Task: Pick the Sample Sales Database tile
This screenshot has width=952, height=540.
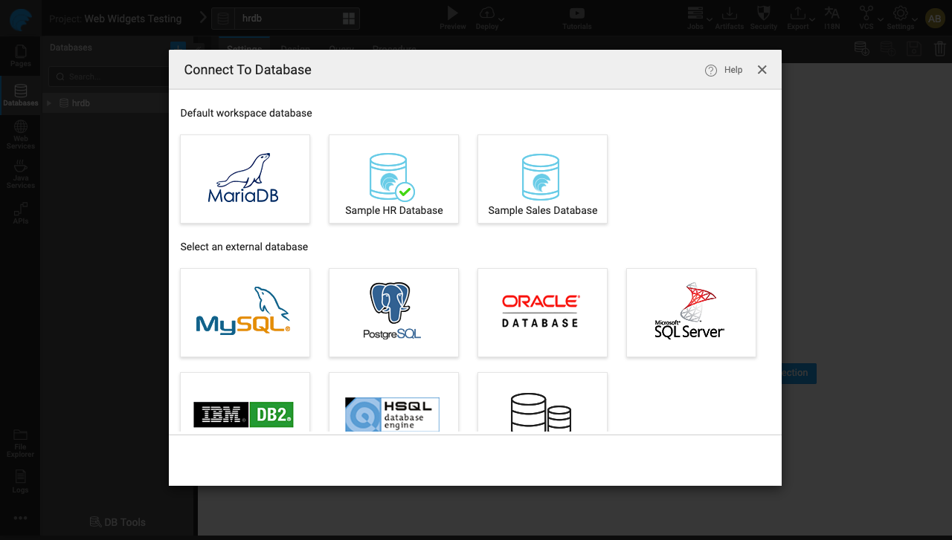Action: [x=542, y=179]
